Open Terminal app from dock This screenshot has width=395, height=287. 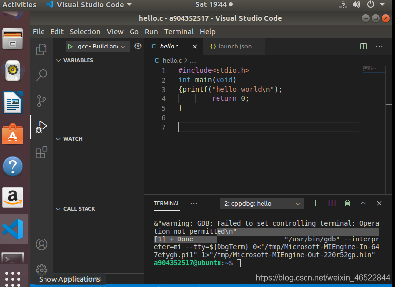coord(13,258)
